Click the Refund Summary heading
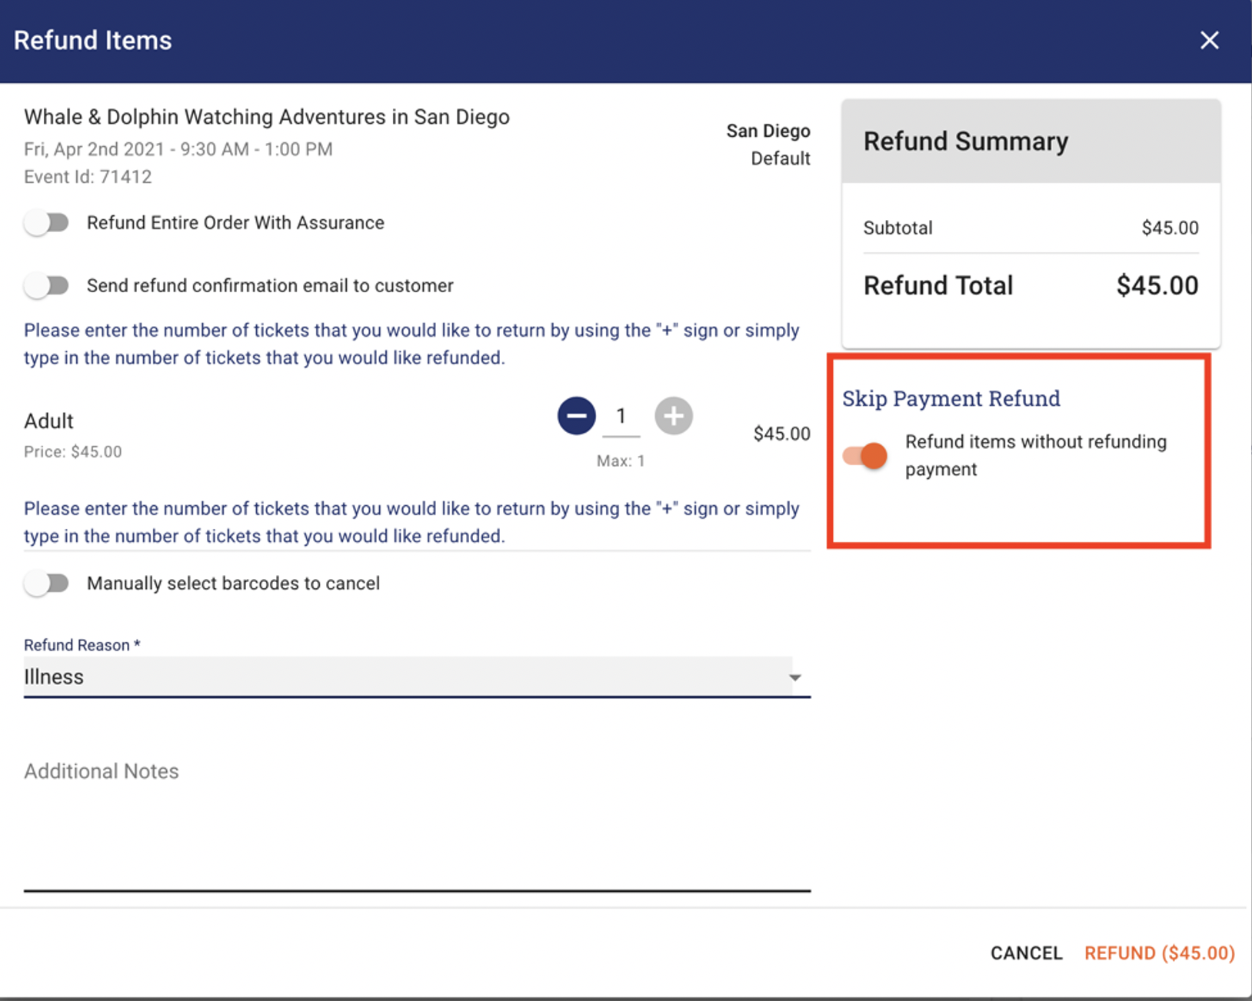 pyautogui.click(x=966, y=141)
